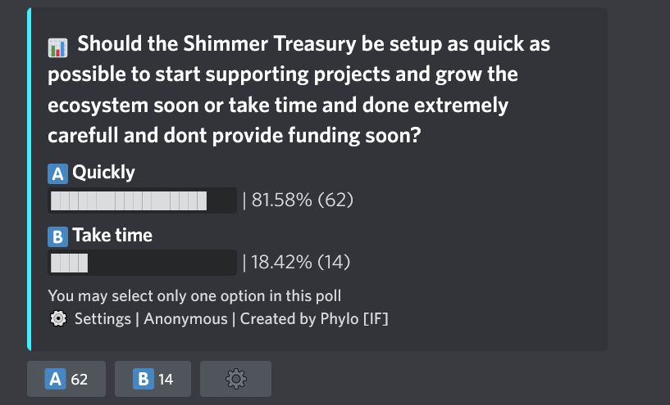Click the Anonymous text in the poll footer
The height and width of the screenshot is (405, 670).
click(x=185, y=319)
